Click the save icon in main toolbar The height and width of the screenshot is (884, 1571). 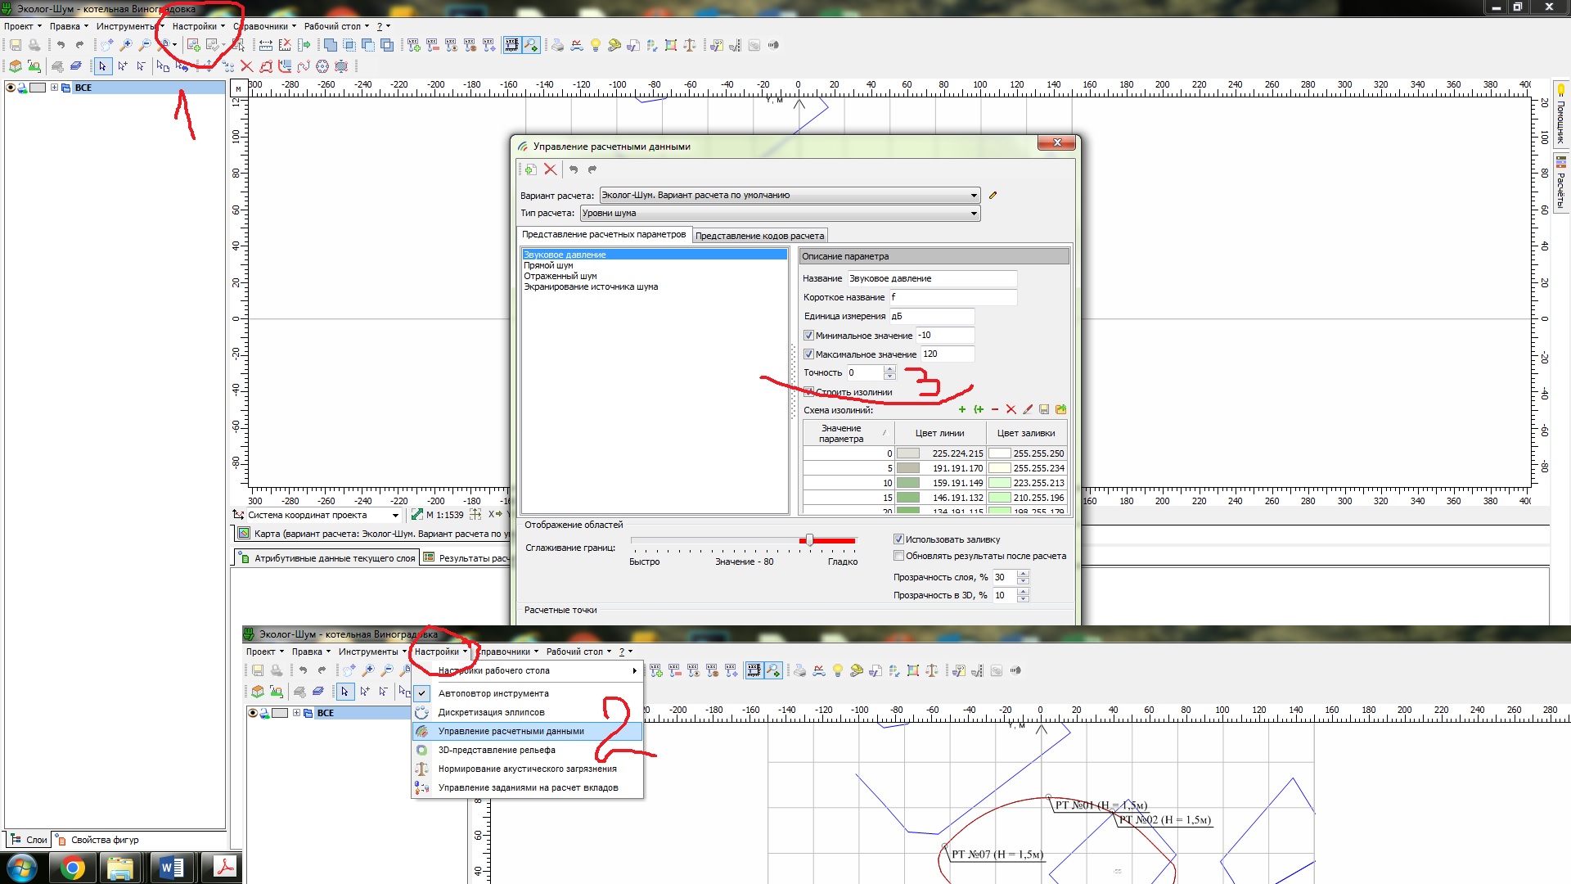tap(16, 46)
